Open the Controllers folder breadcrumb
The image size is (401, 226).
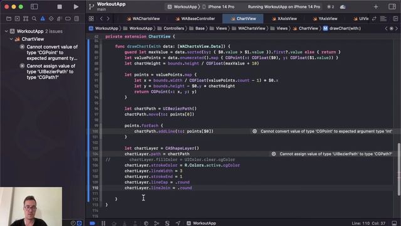(171, 28)
